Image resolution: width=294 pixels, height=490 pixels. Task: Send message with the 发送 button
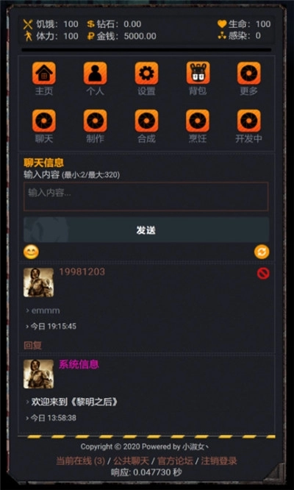click(x=146, y=230)
